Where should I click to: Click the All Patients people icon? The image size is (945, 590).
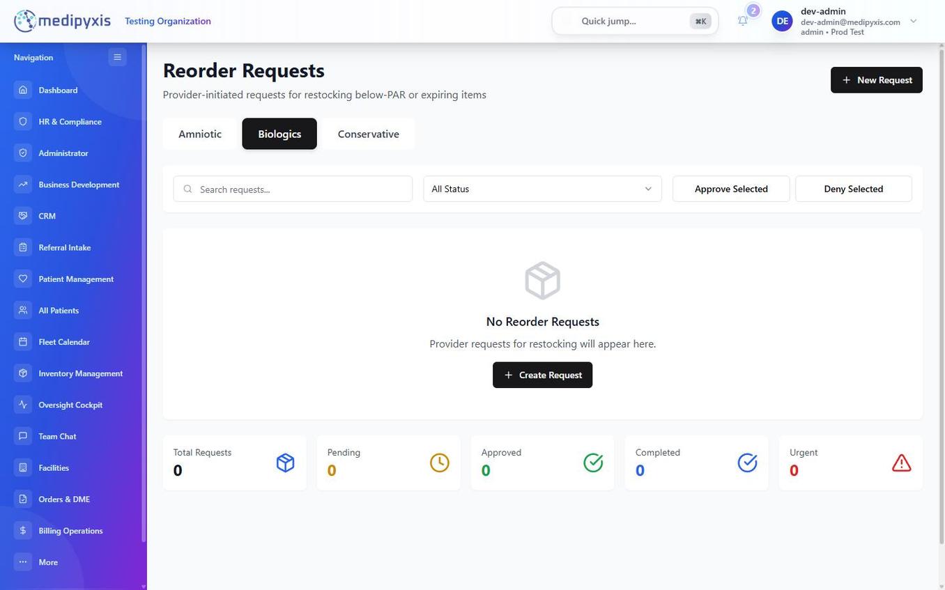click(23, 310)
